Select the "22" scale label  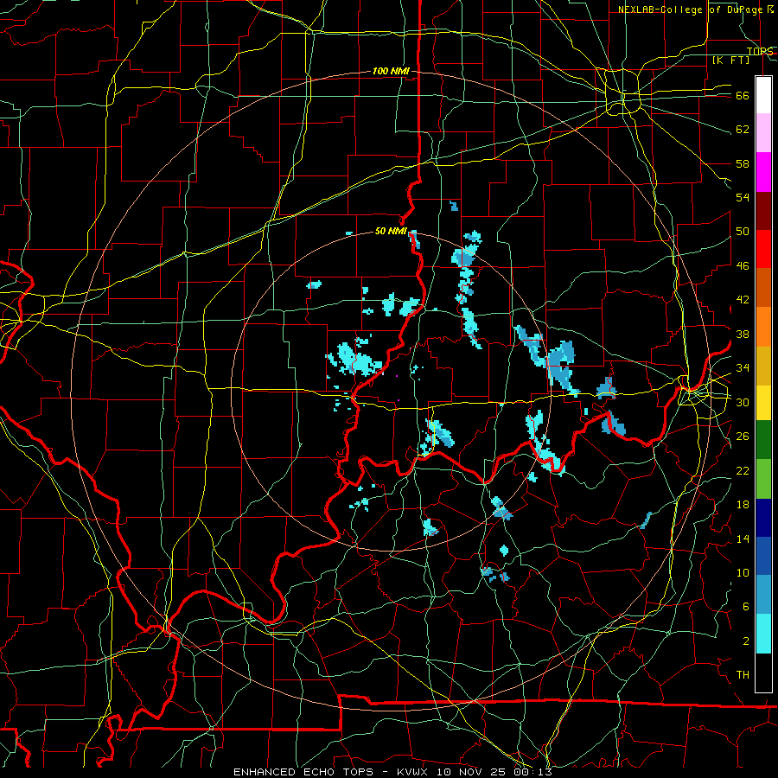(x=743, y=470)
